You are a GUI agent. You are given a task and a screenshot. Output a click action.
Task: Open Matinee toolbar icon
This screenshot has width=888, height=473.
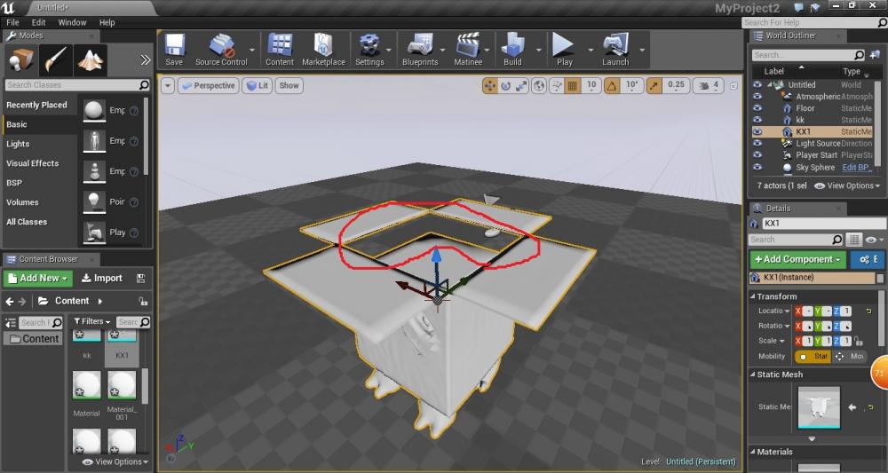coord(468,50)
